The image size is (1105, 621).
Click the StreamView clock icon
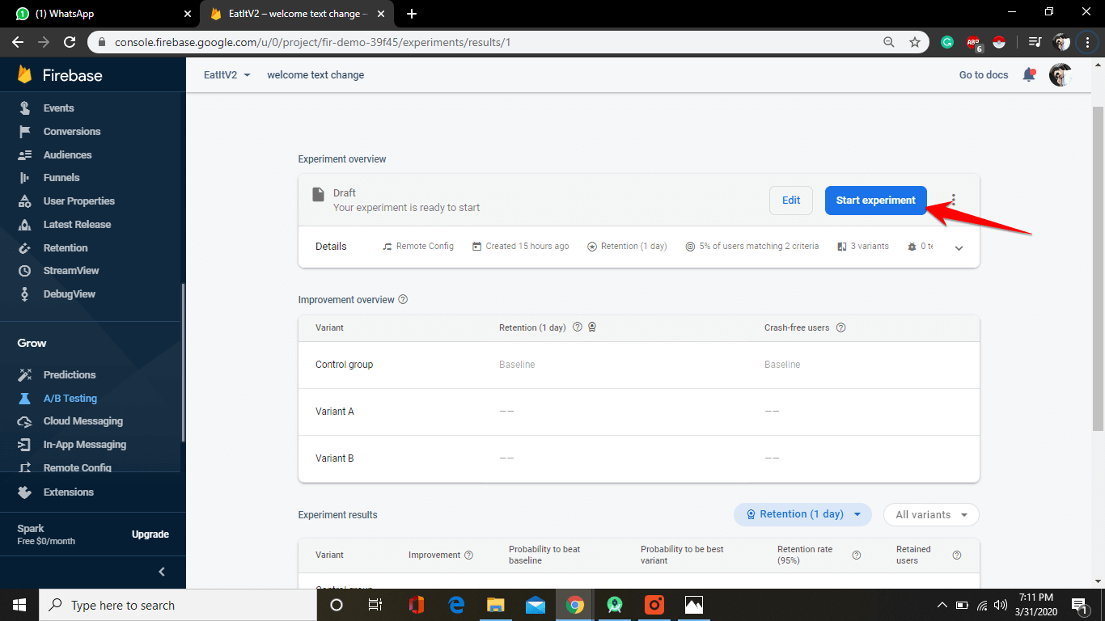tap(25, 271)
